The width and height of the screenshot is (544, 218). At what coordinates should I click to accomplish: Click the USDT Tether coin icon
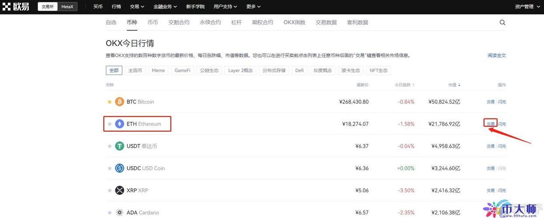(119, 146)
